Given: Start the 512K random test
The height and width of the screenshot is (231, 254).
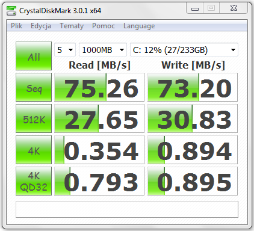Looking at the screenshot, I should (34, 119).
